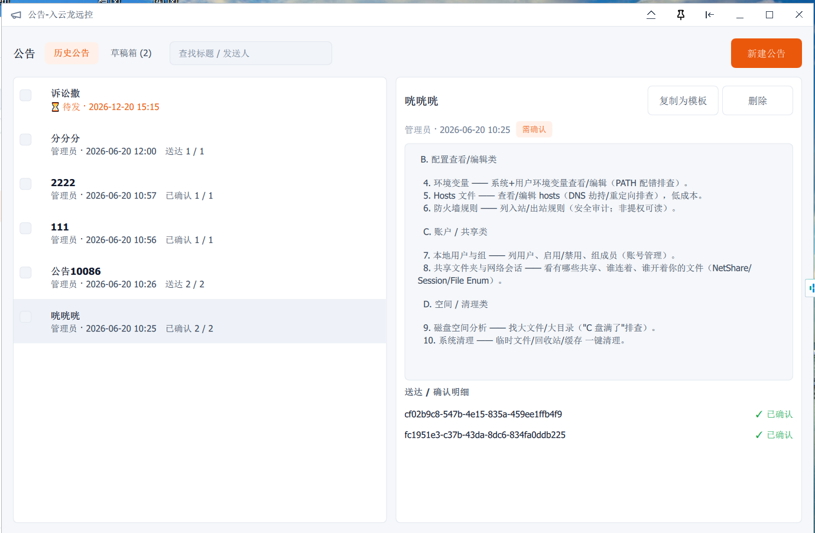This screenshot has height=533, width=815.
Task: Check the box for 111 announcement
Action: click(x=25, y=228)
